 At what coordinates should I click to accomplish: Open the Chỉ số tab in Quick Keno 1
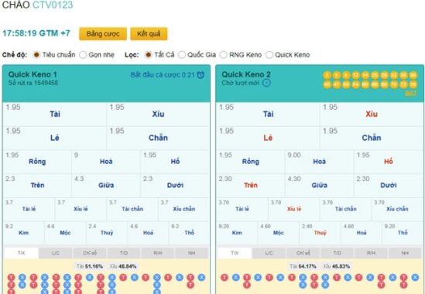click(90, 253)
